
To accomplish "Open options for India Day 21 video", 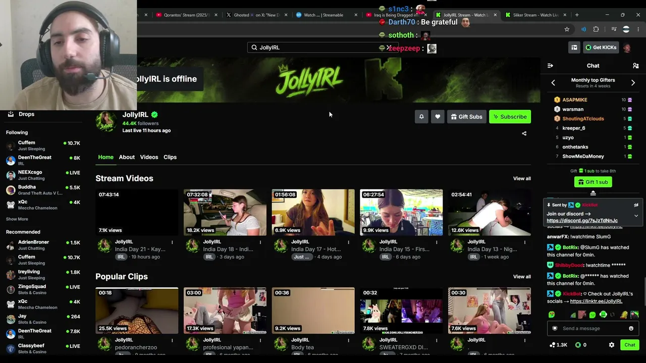I will pos(172,242).
